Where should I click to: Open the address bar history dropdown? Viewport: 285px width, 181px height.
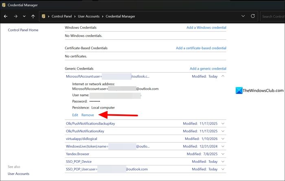click(243, 16)
